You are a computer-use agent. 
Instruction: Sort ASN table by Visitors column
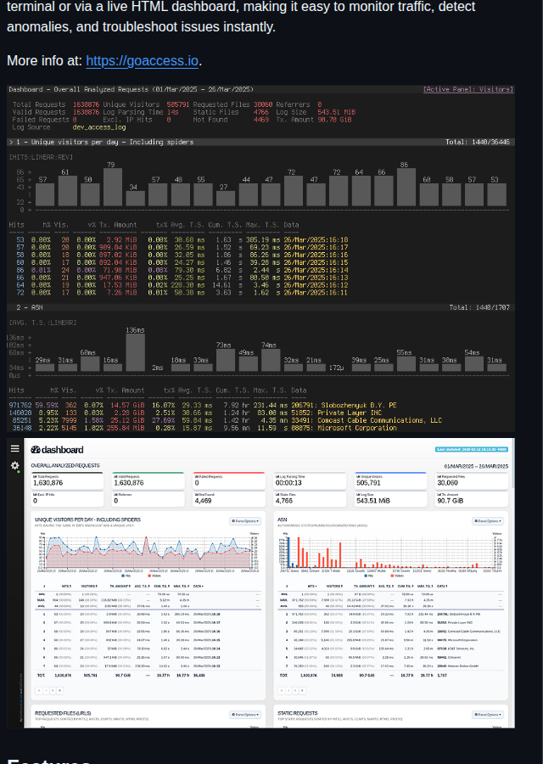click(333, 586)
